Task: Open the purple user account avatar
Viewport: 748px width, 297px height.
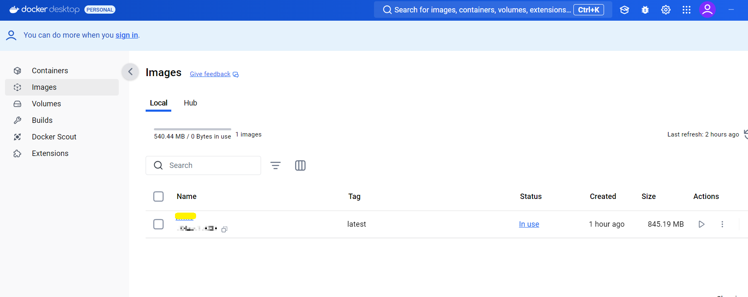Action: pyautogui.click(x=707, y=10)
